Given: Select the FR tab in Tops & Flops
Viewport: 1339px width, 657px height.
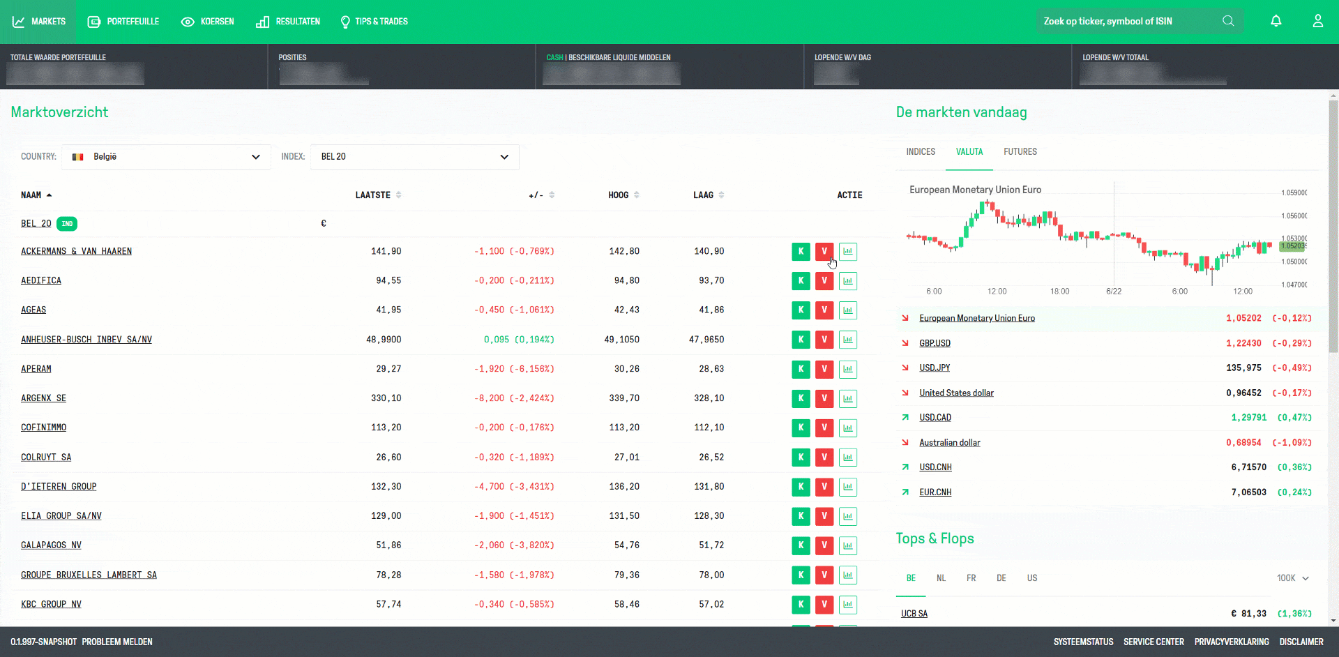Looking at the screenshot, I should (971, 578).
